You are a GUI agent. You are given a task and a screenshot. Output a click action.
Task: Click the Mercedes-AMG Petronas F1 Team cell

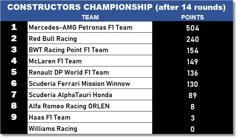[80, 27]
